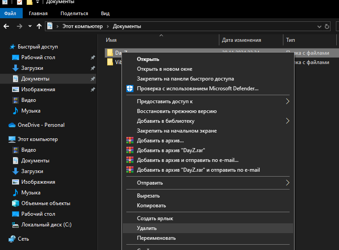339x250 pixels.
Task: Choose Переименовать in context menu
Action: 156,238
